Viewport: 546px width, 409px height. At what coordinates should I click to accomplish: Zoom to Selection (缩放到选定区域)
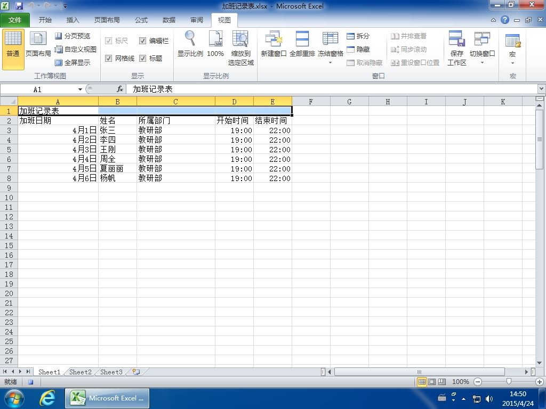tap(240, 48)
